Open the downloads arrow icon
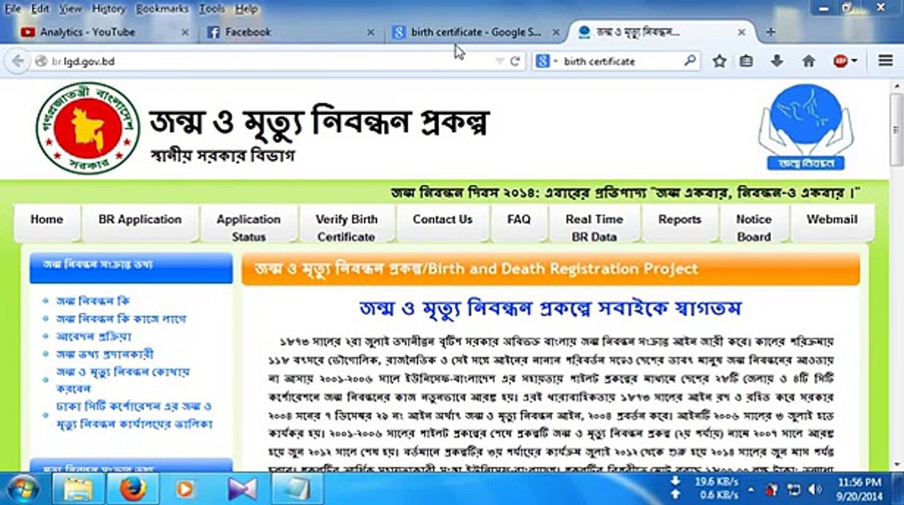 777,61
